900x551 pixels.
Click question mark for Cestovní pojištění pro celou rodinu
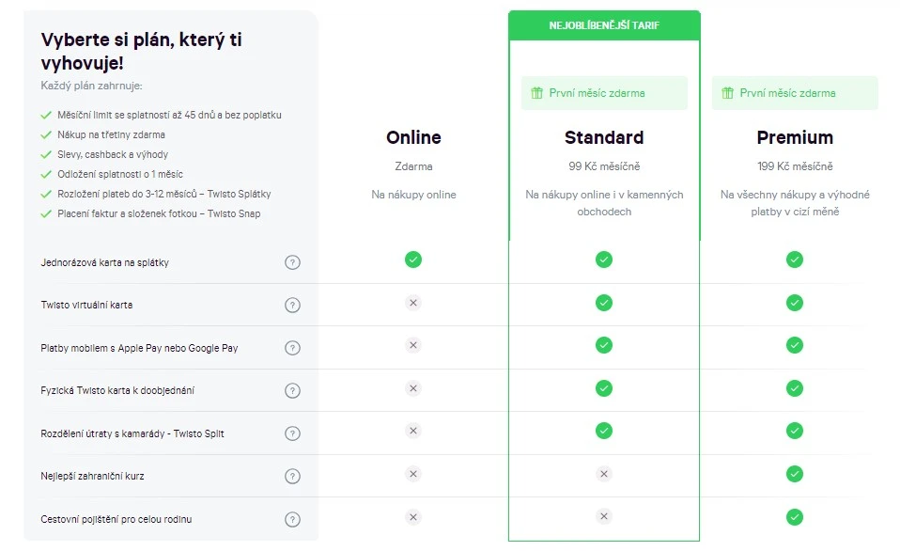click(x=292, y=519)
